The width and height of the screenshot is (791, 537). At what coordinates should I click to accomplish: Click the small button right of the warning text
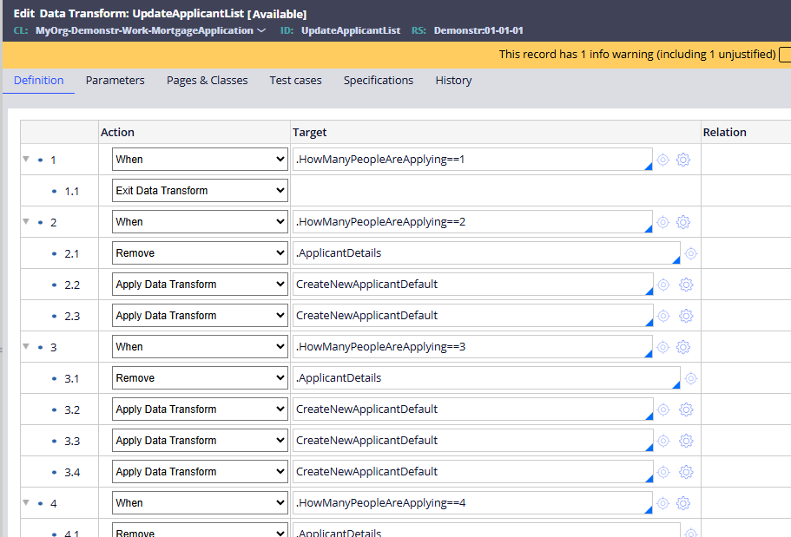(786, 54)
